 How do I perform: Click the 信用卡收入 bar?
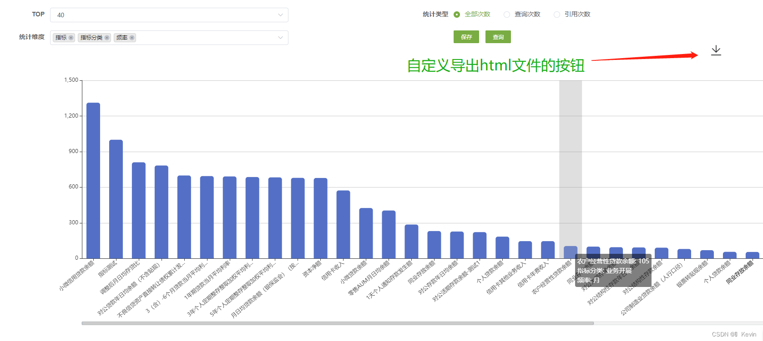point(344,224)
